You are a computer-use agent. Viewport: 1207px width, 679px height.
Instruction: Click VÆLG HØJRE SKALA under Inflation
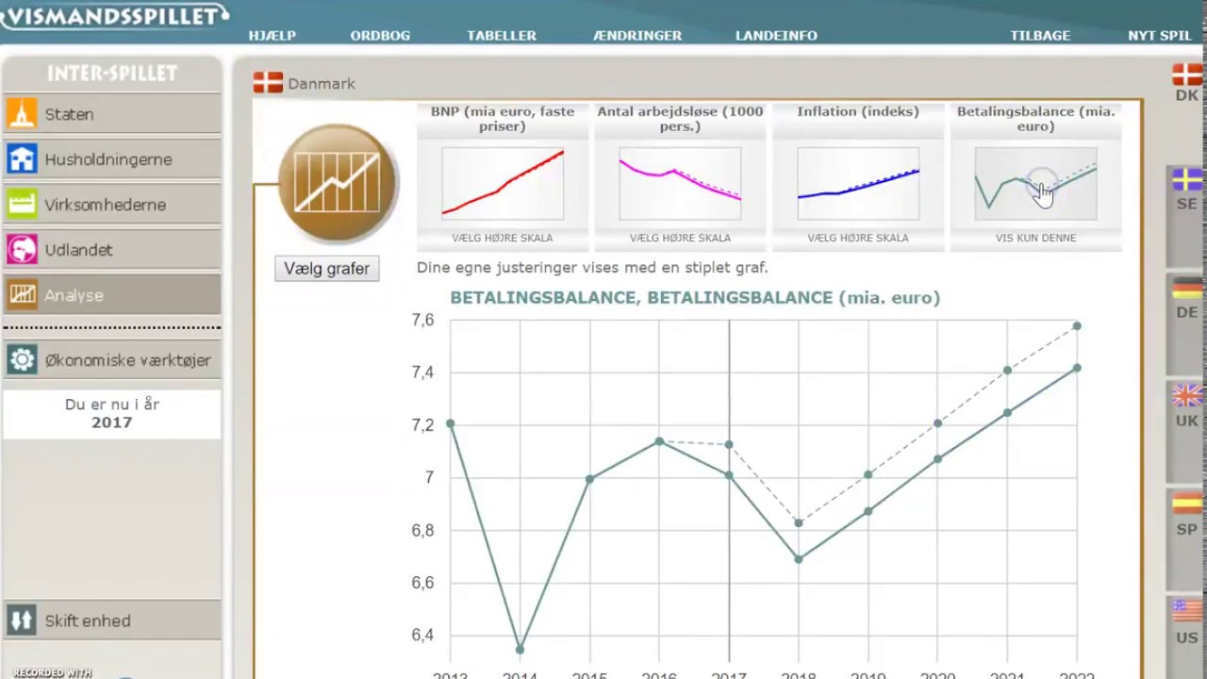pyautogui.click(x=858, y=239)
